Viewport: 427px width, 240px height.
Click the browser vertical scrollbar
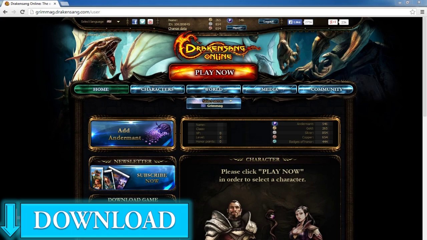coord(425,67)
